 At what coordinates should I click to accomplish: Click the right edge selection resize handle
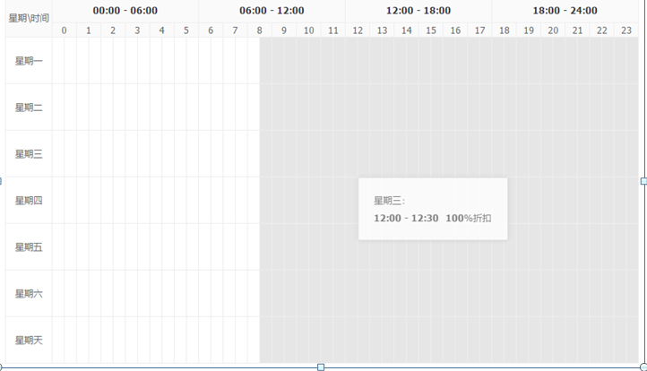[x=643, y=181]
